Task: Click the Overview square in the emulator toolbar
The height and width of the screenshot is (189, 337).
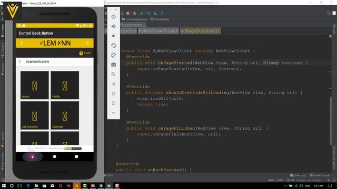Action: coord(114,103)
